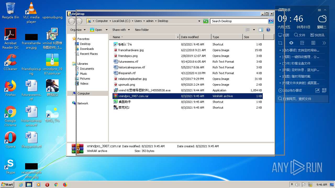Toggle the preview pane button

(261, 30)
